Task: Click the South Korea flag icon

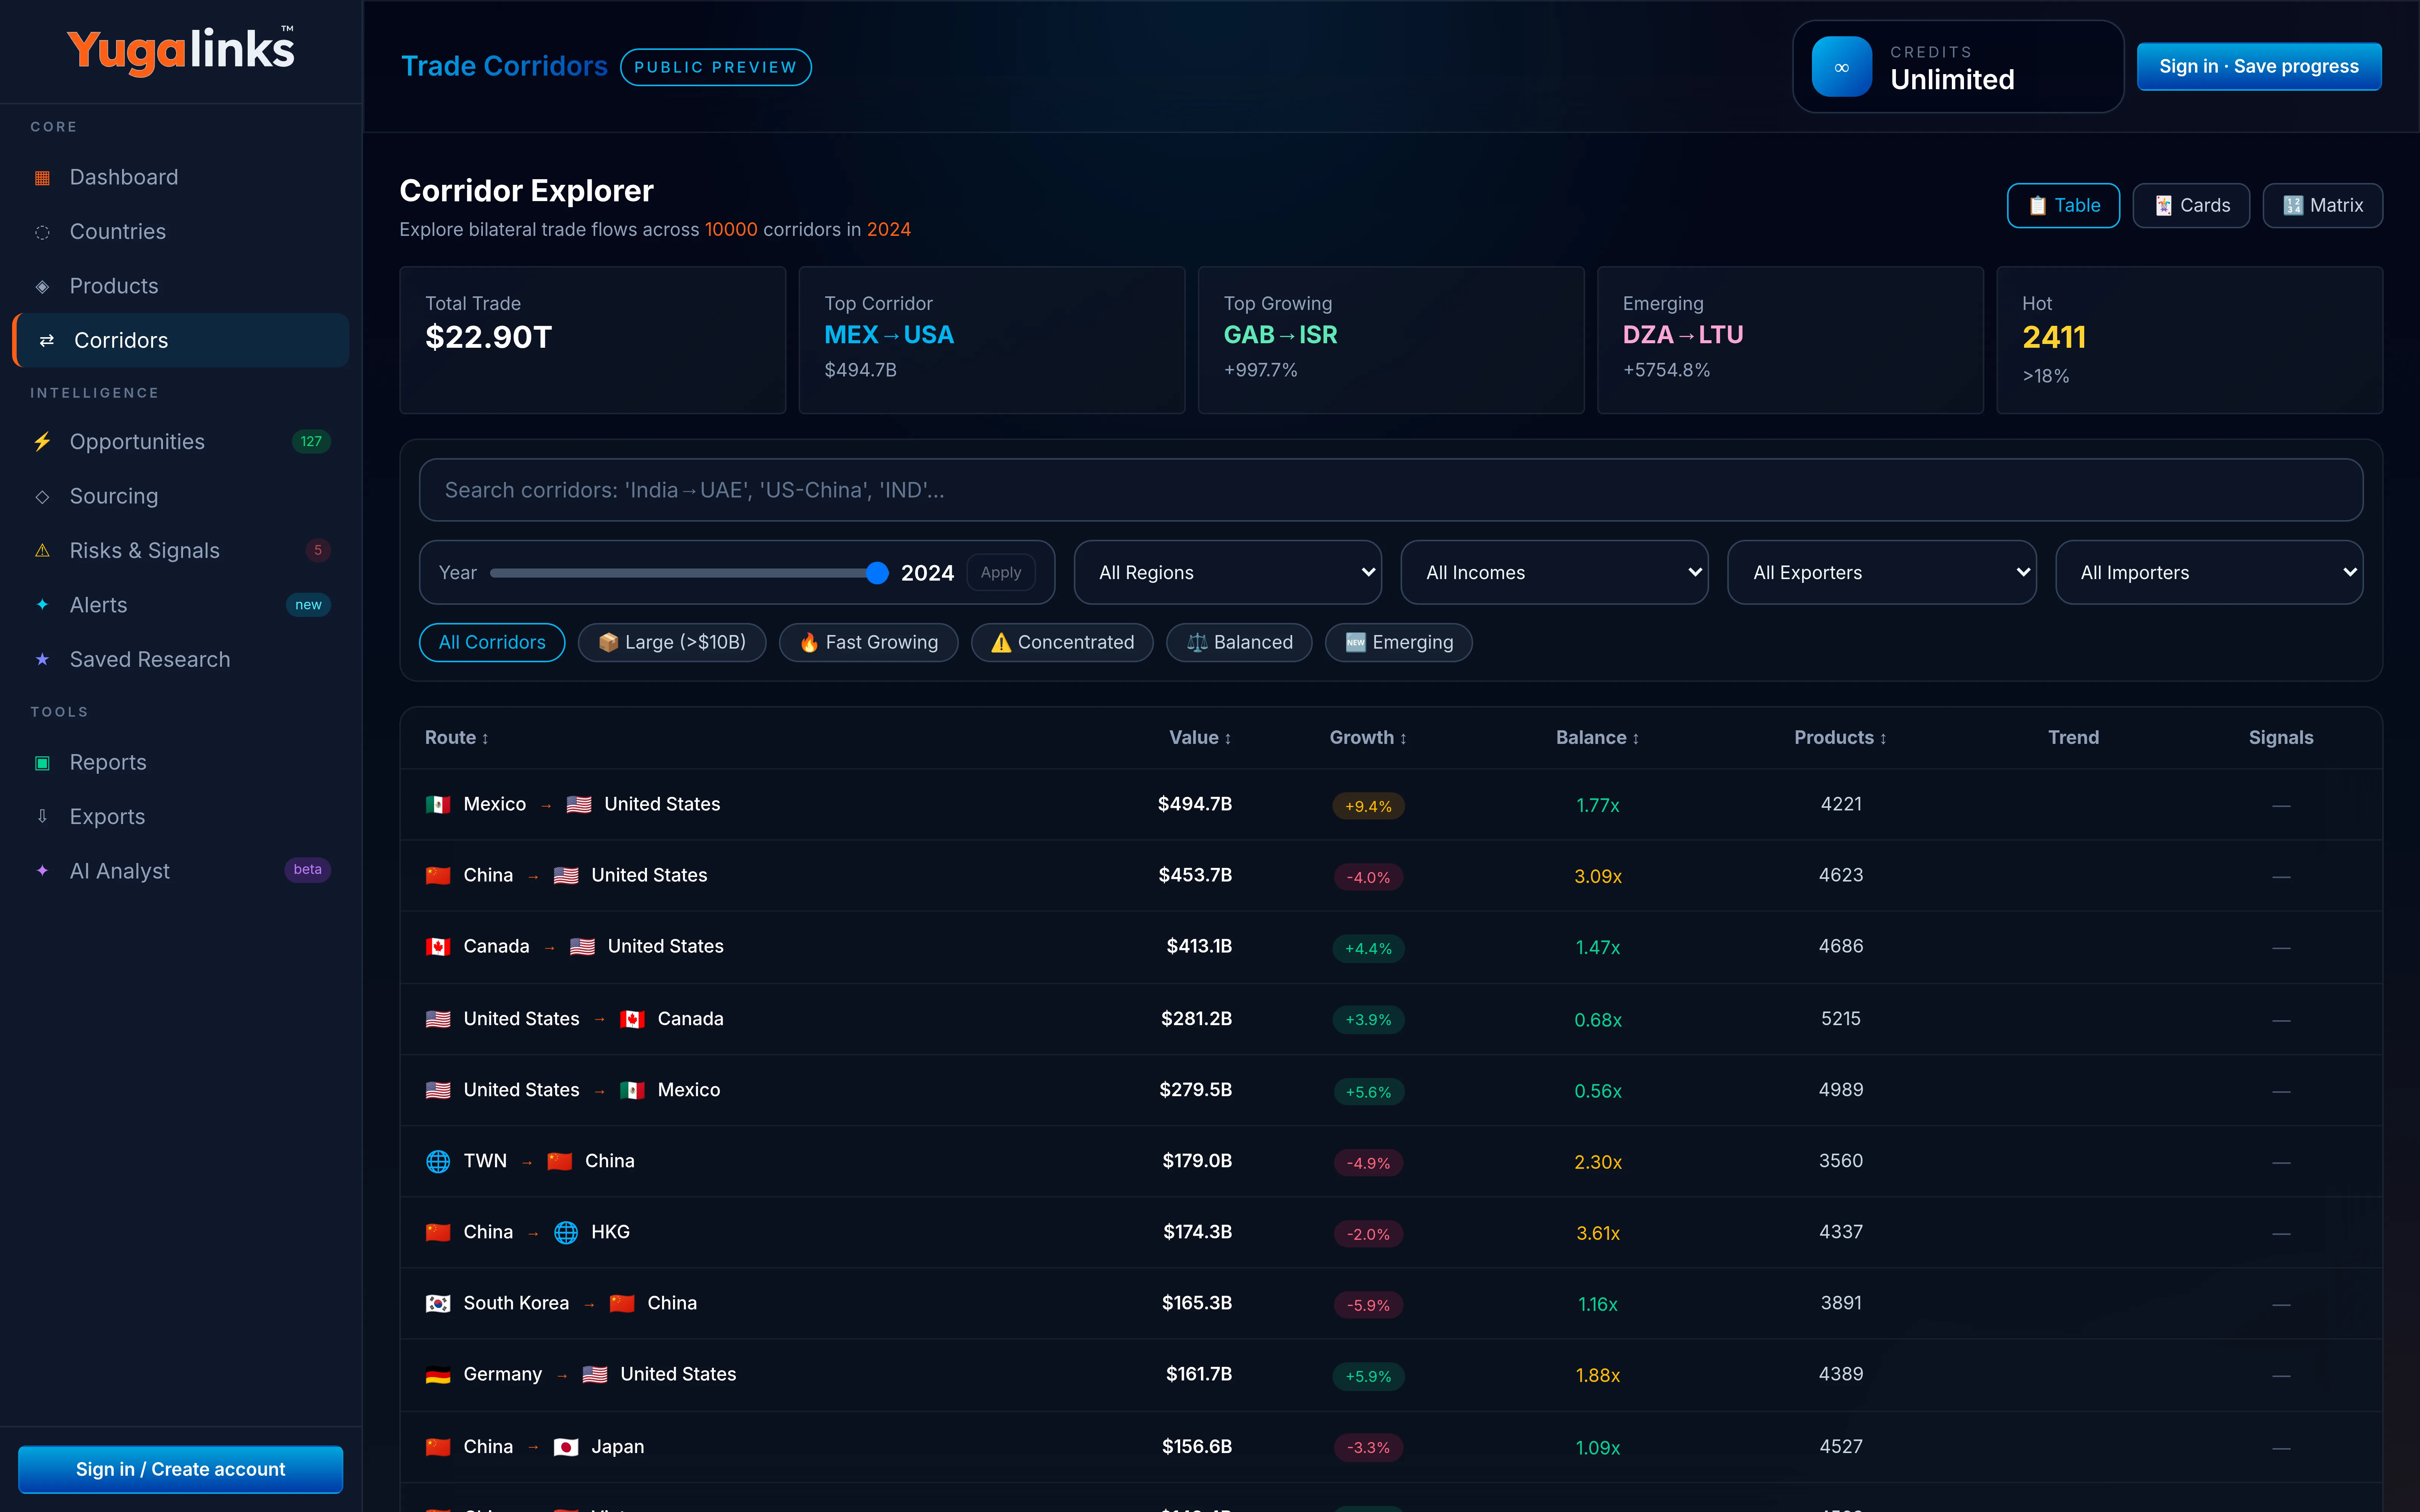Action: (438, 1304)
